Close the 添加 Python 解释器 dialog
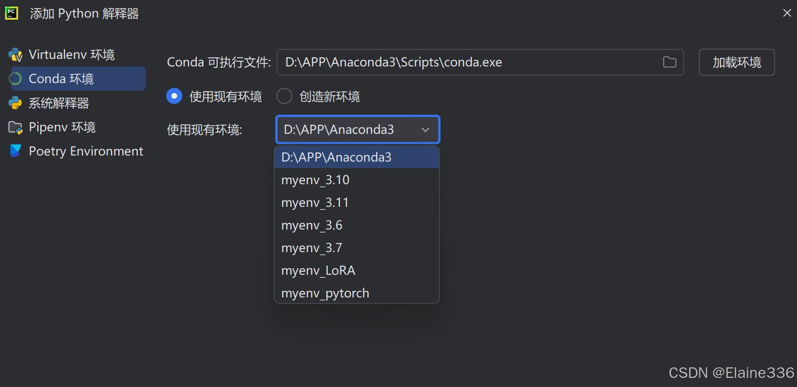The width and height of the screenshot is (797, 387). coord(787,13)
